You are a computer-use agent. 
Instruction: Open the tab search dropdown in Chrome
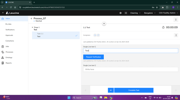pos(2,2)
